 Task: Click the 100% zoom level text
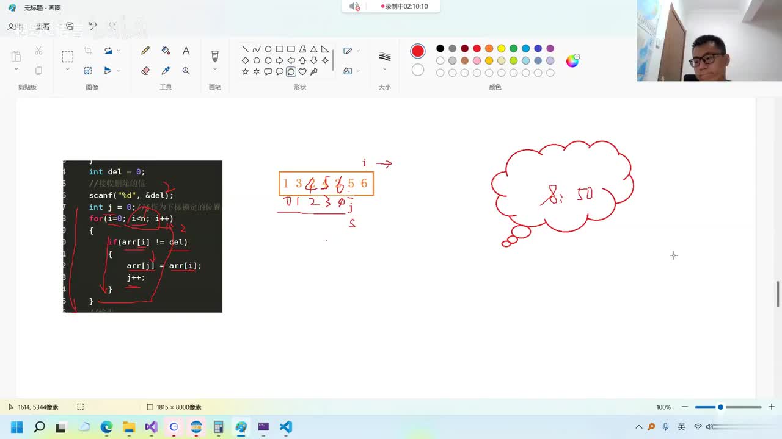pyautogui.click(x=663, y=407)
